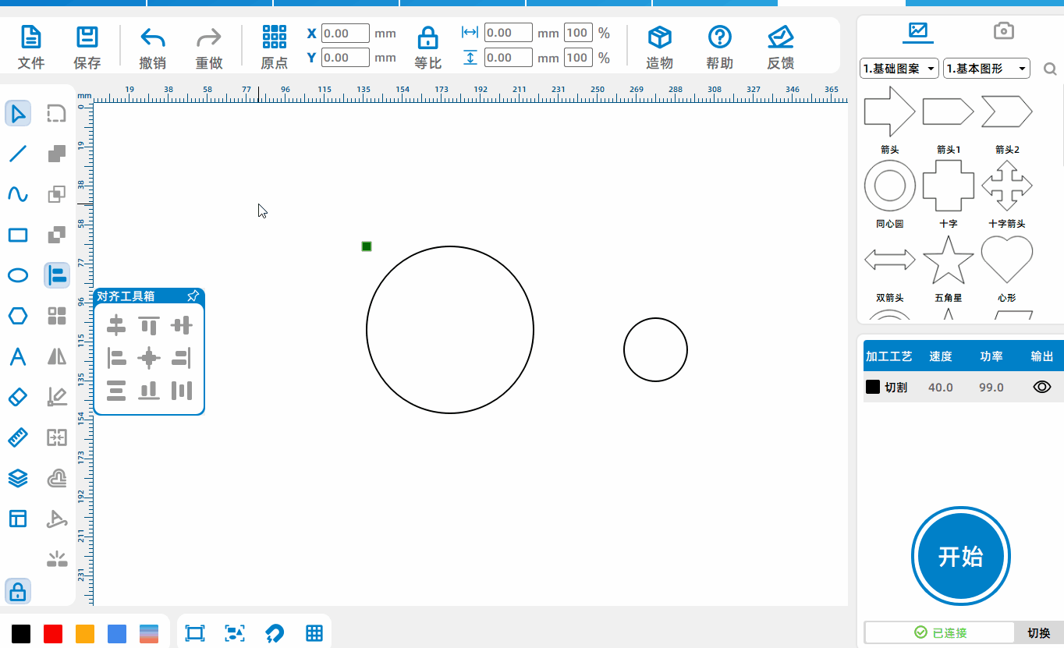Select the arrow pointer tool
The width and height of the screenshot is (1064, 648).
pyautogui.click(x=18, y=113)
